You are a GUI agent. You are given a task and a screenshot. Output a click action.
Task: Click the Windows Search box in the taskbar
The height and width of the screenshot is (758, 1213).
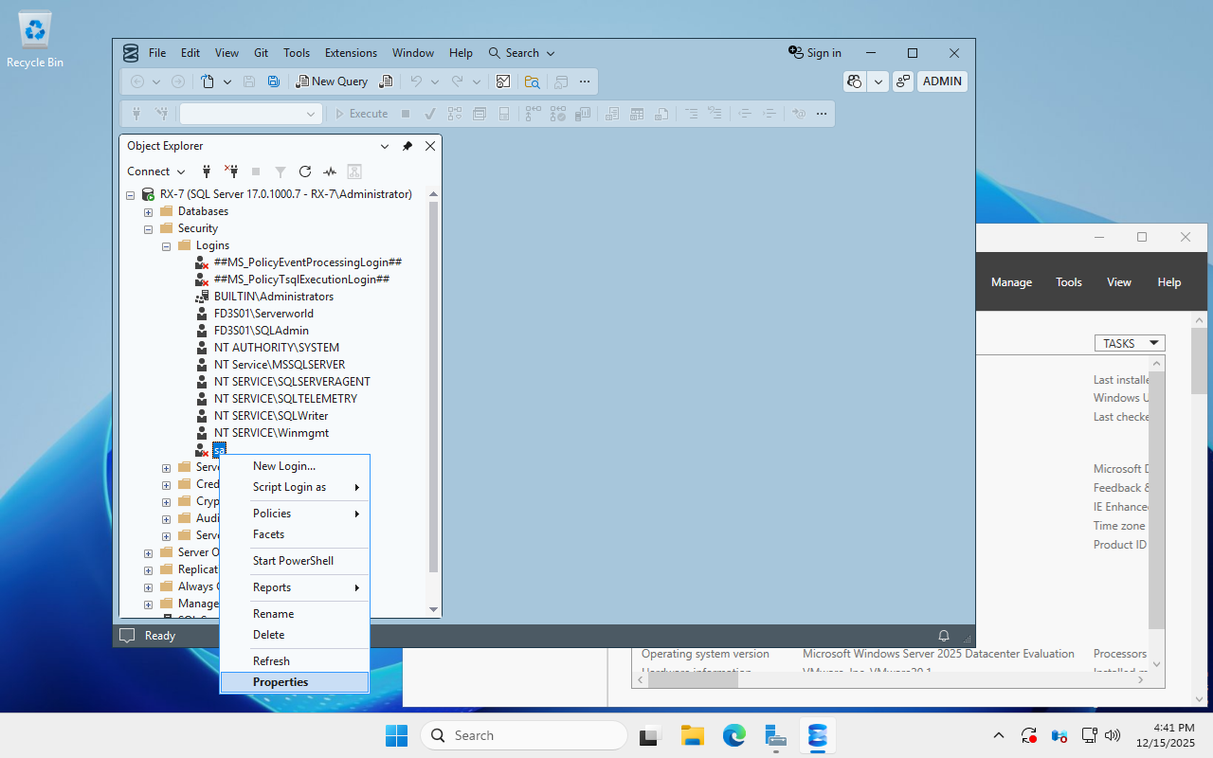[524, 735]
